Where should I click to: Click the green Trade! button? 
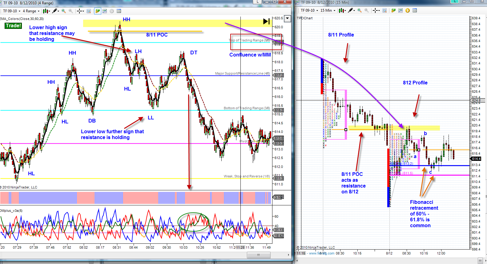(13, 26)
